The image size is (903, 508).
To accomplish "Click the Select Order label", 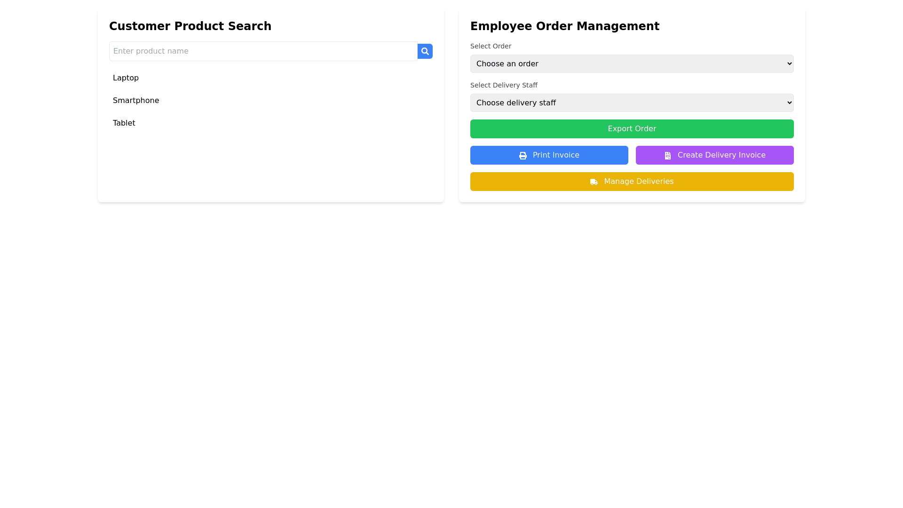I will pyautogui.click(x=491, y=46).
